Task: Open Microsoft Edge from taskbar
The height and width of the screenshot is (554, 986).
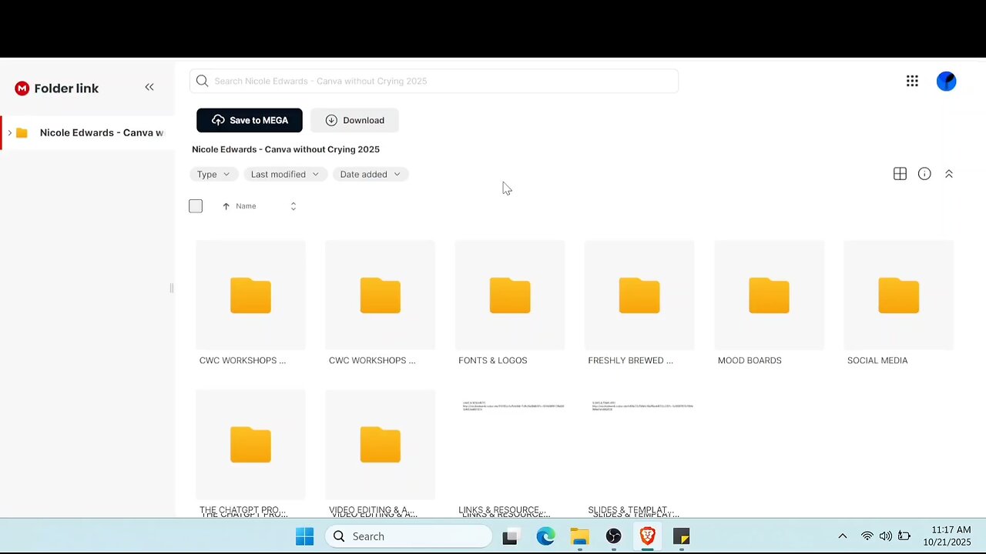Action: [x=545, y=536]
